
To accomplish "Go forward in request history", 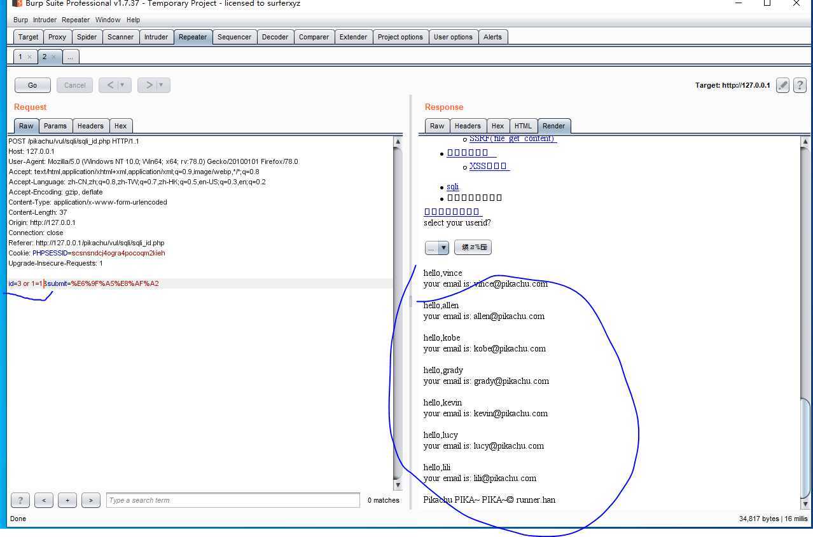I will coord(149,85).
